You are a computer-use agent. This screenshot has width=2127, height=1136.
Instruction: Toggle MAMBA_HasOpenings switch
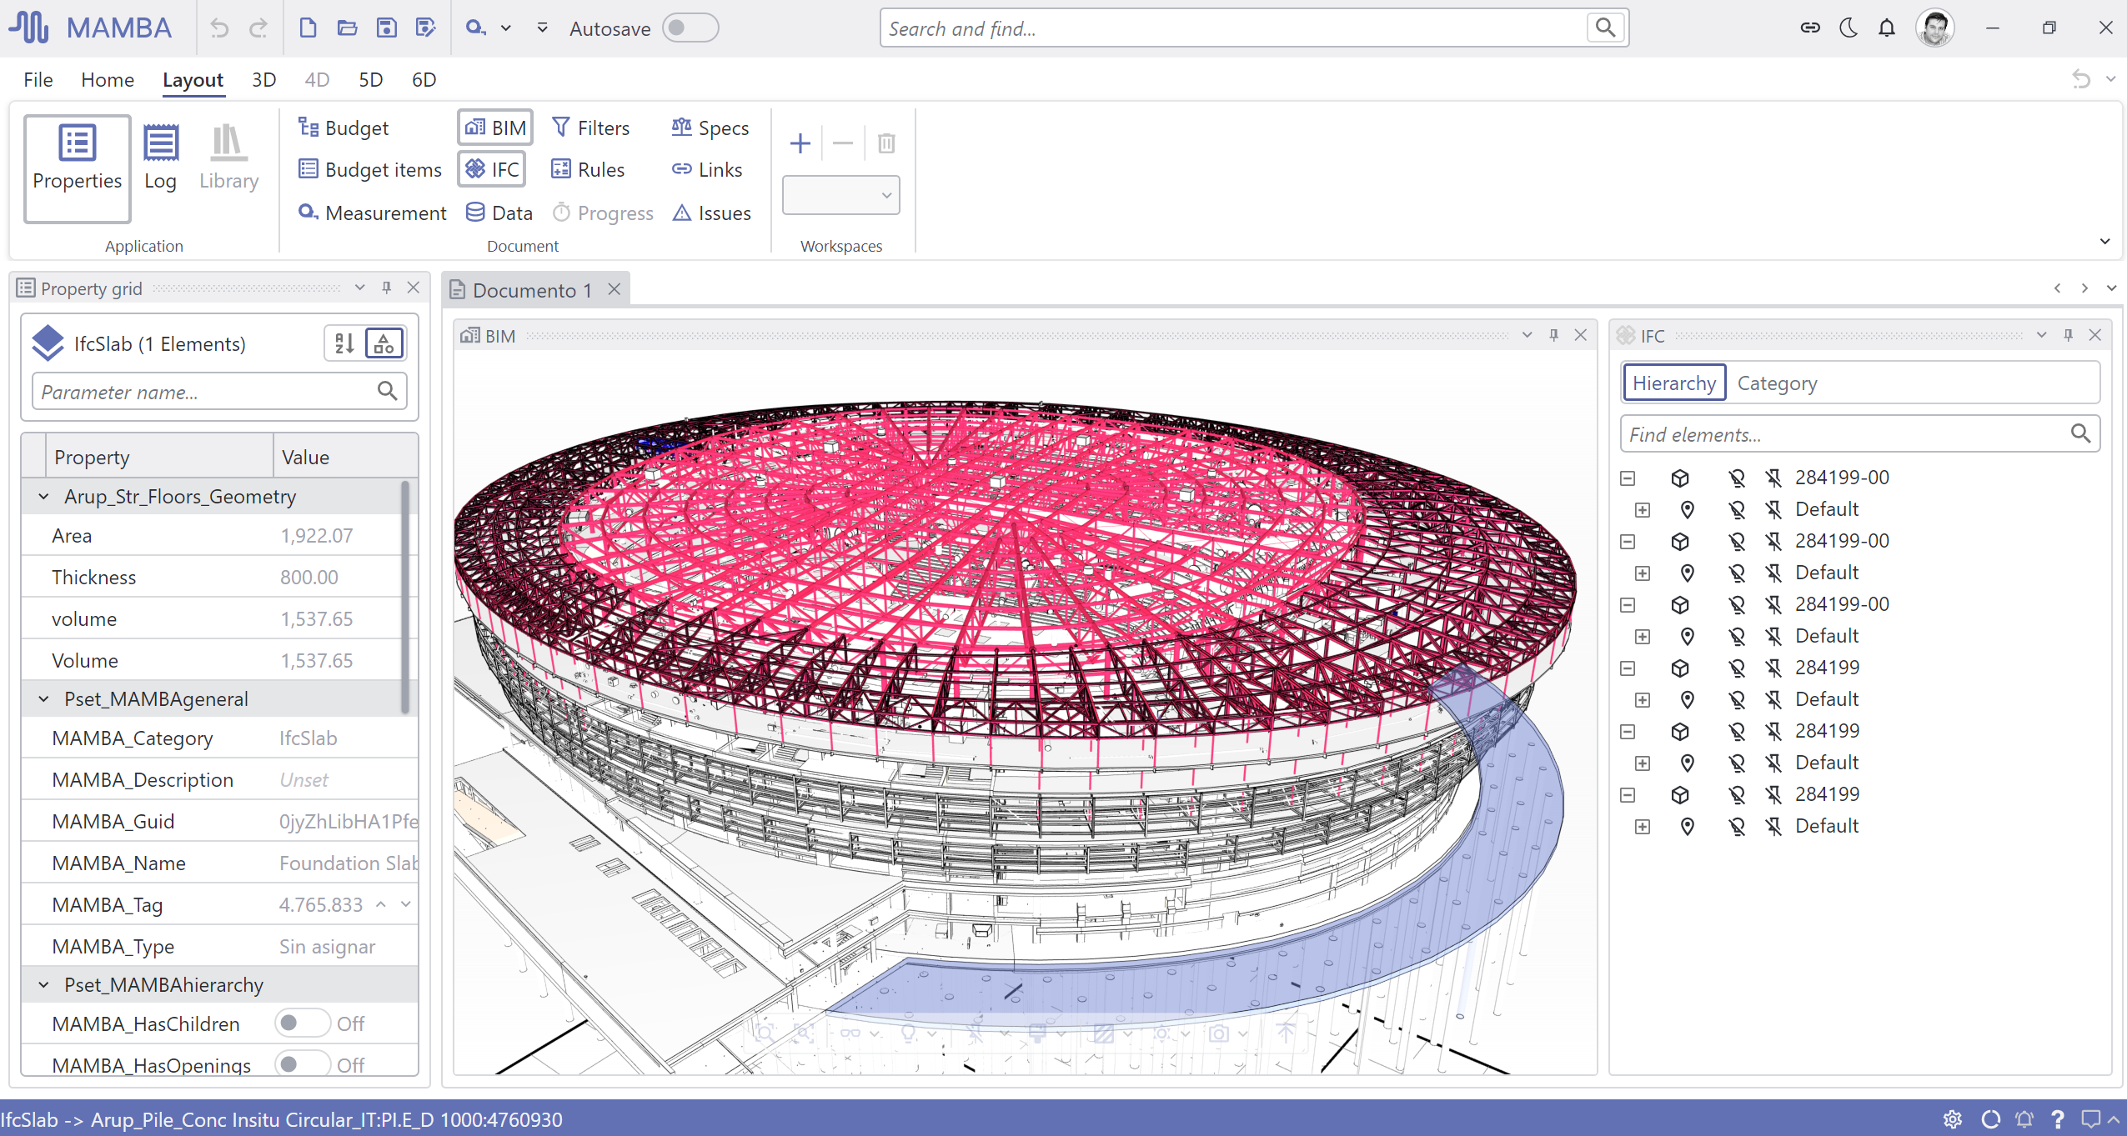pyautogui.click(x=302, y=1064)
